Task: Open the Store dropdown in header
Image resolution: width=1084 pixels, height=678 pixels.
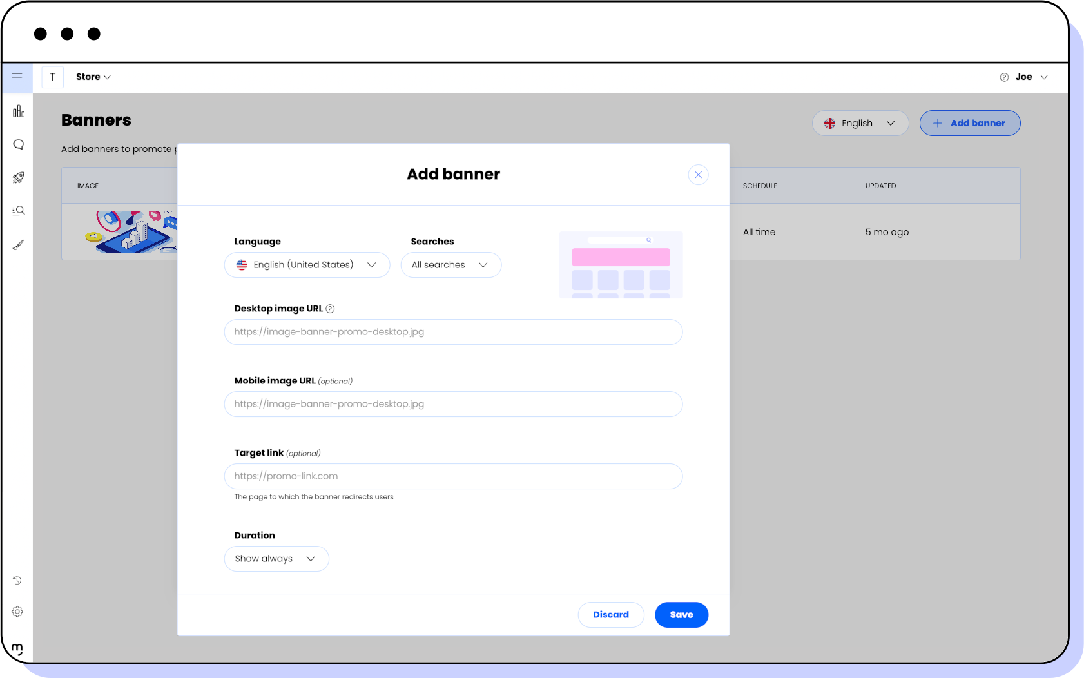Action: pos(93,77)
